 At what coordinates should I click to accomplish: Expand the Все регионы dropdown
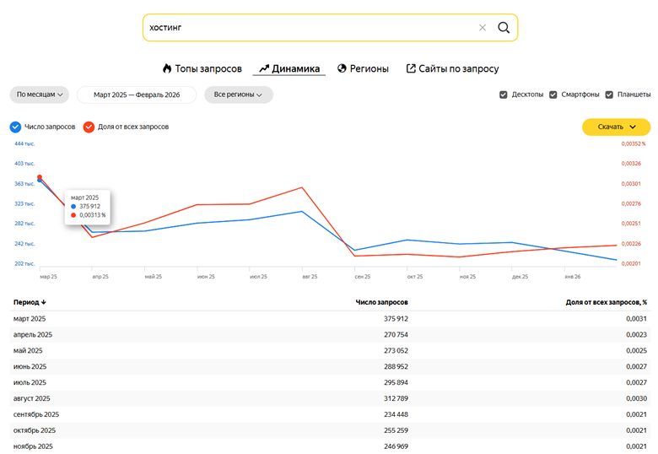pos(238,95)
